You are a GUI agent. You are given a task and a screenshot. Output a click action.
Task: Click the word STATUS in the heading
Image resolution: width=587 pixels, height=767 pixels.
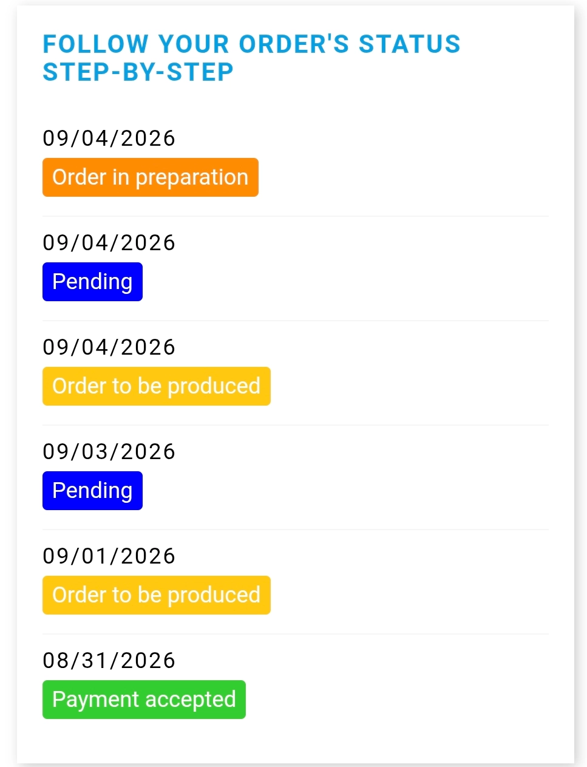tap(410, 44)
